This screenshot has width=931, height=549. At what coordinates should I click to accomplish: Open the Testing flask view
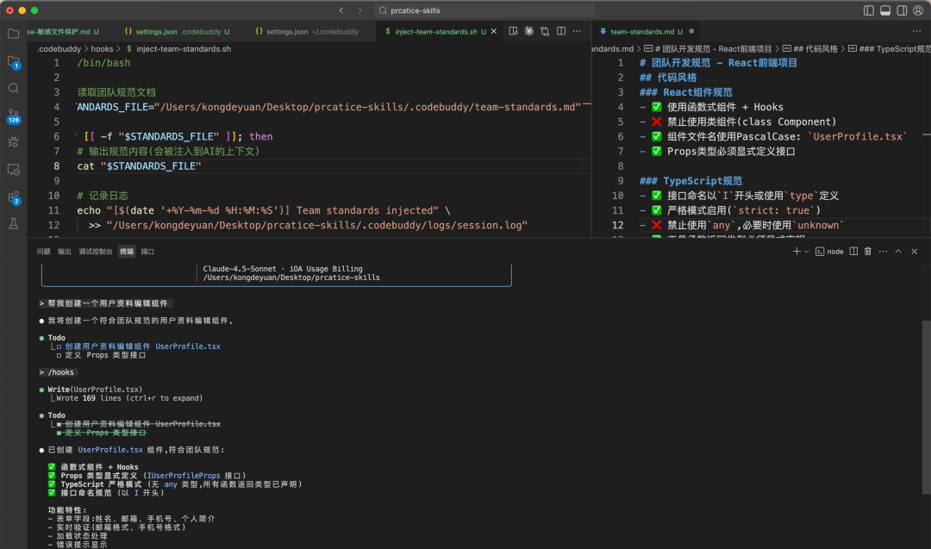pyautogui.click(x=13, y=224)
